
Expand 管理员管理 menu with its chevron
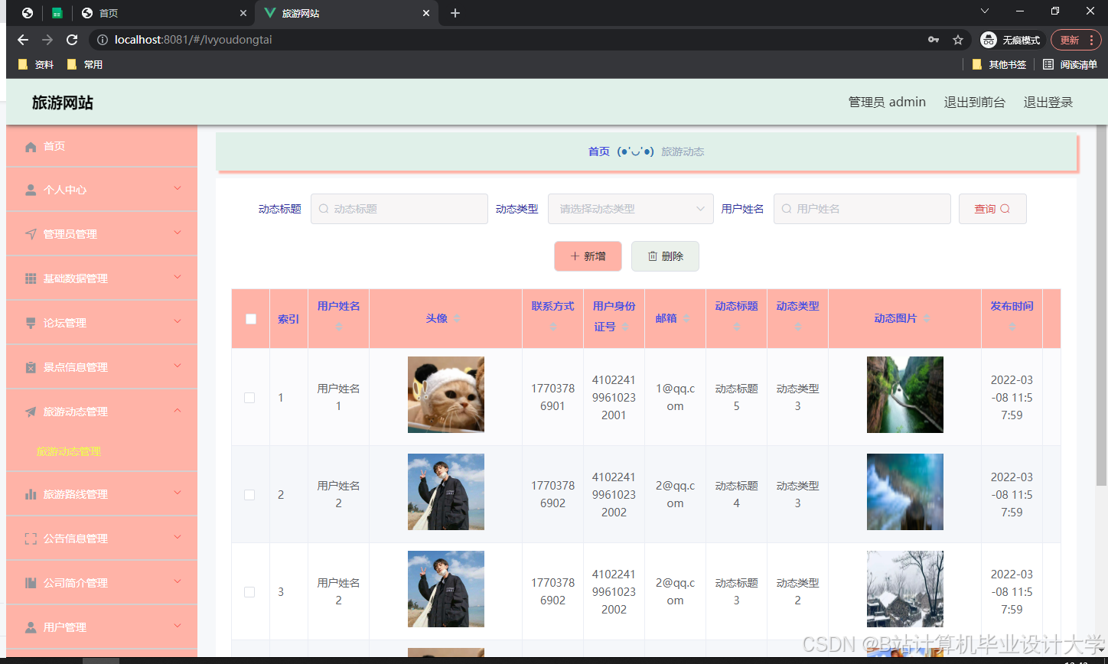point(178,233)
